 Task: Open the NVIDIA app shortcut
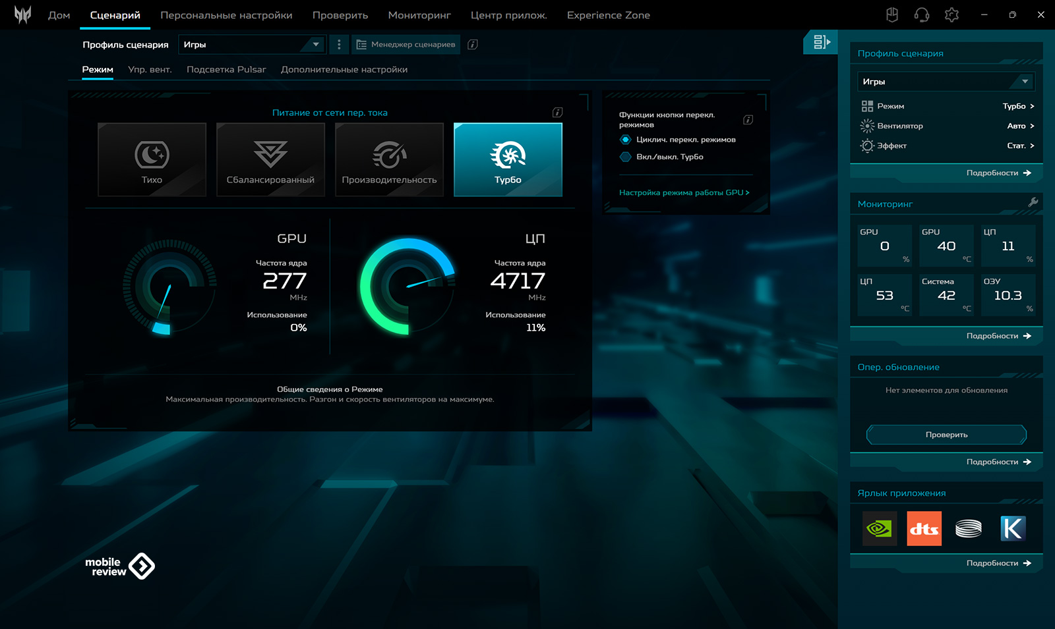[x=879, y=528]
